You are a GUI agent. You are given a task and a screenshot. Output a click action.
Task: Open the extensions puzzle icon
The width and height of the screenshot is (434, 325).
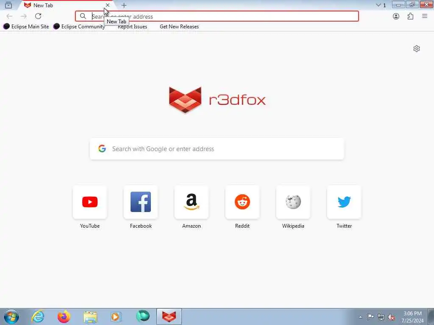coord(410,17)
